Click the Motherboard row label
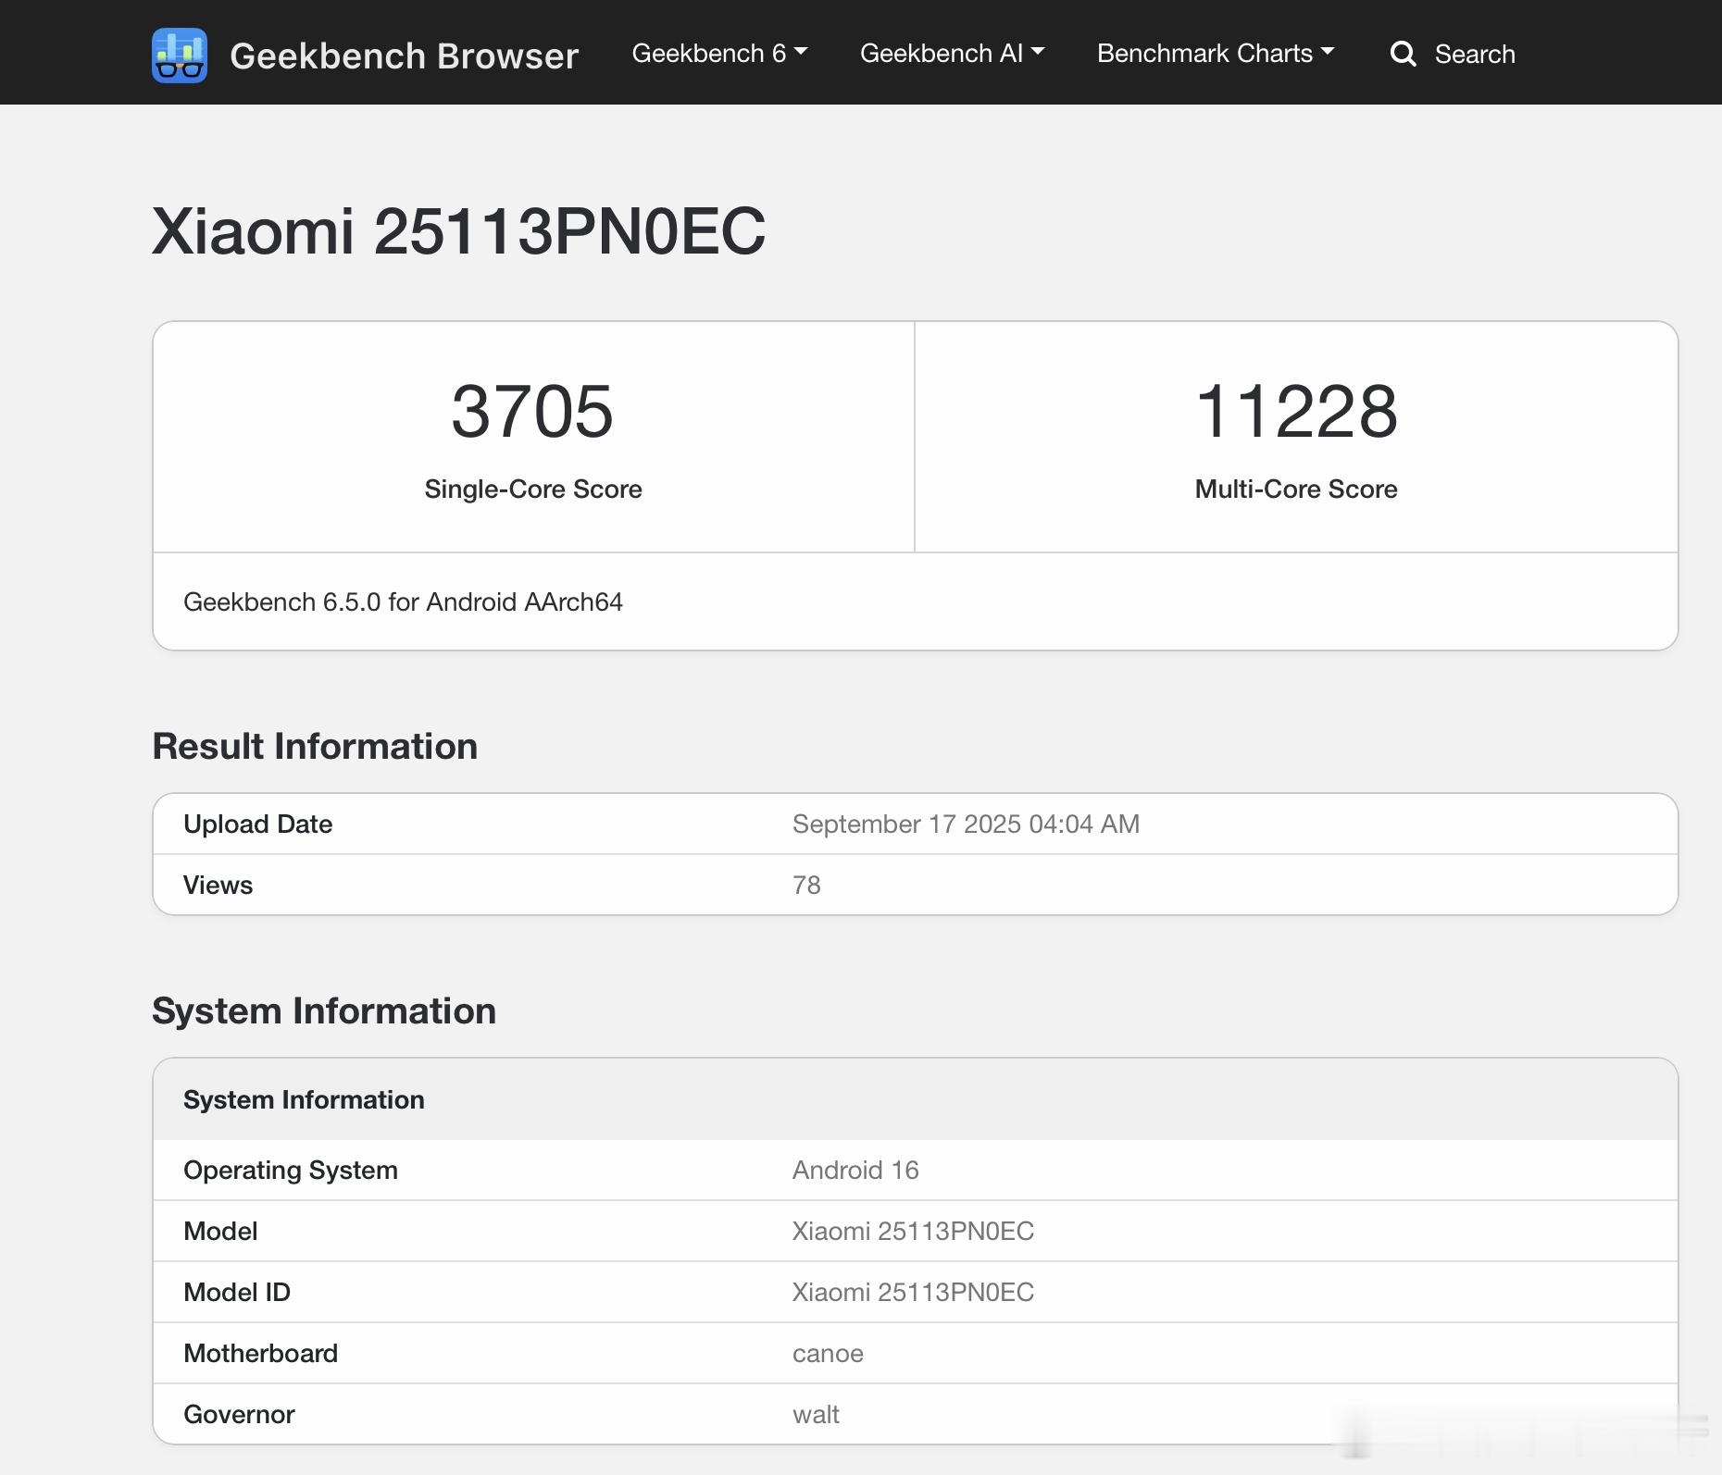This screenshot has height=1475, width=1722. [260, 1353]
